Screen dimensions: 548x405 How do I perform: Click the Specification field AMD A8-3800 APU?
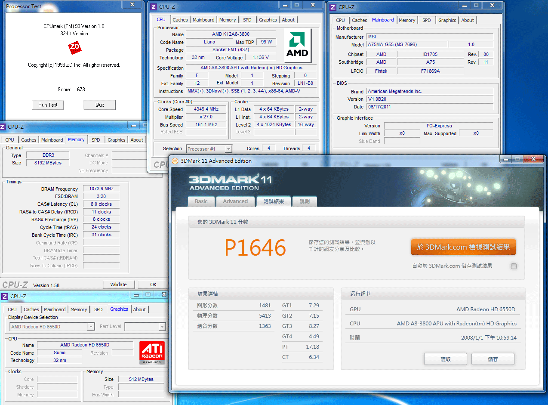pos(251,68)
